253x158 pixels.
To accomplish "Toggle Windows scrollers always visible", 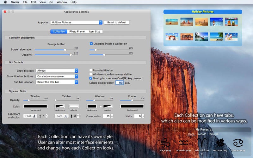I will (91, 74).
